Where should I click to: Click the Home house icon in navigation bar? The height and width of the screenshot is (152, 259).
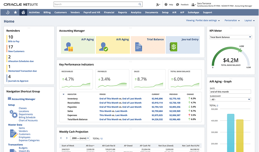pyautogui.click(x=23, y=12)
